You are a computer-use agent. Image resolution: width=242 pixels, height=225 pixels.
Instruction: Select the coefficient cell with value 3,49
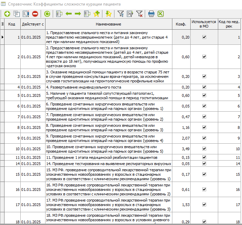pos(181,149)
